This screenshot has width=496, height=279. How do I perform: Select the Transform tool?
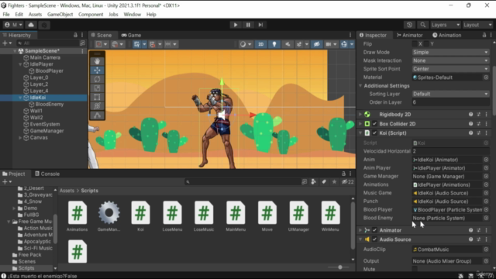[97, 106]
